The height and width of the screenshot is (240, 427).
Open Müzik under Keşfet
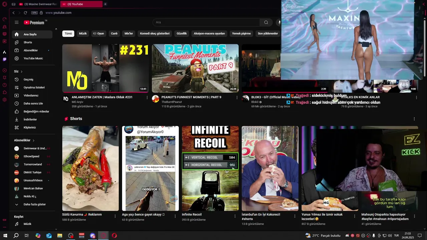click(32, 224)
